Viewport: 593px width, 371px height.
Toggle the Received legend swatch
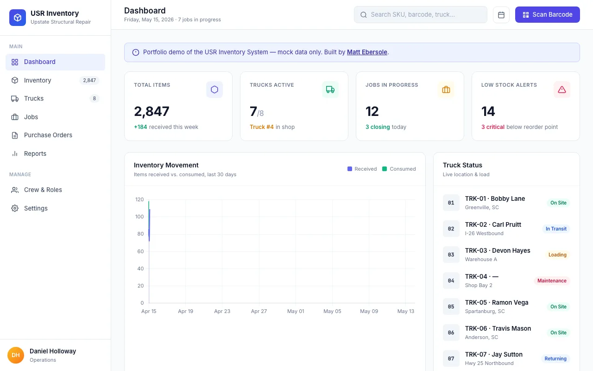pyautogui.click(x=350, y=169)
